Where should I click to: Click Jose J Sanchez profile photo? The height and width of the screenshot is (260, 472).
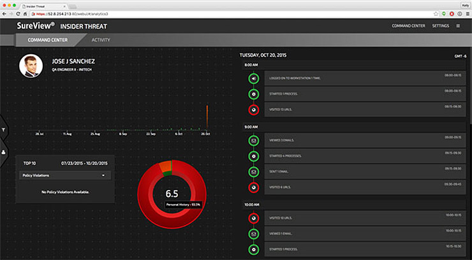coord(31,66)
